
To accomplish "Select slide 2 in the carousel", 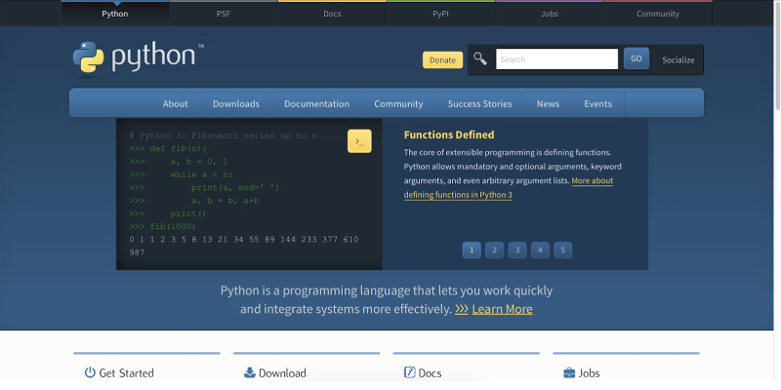I will 495,251.
